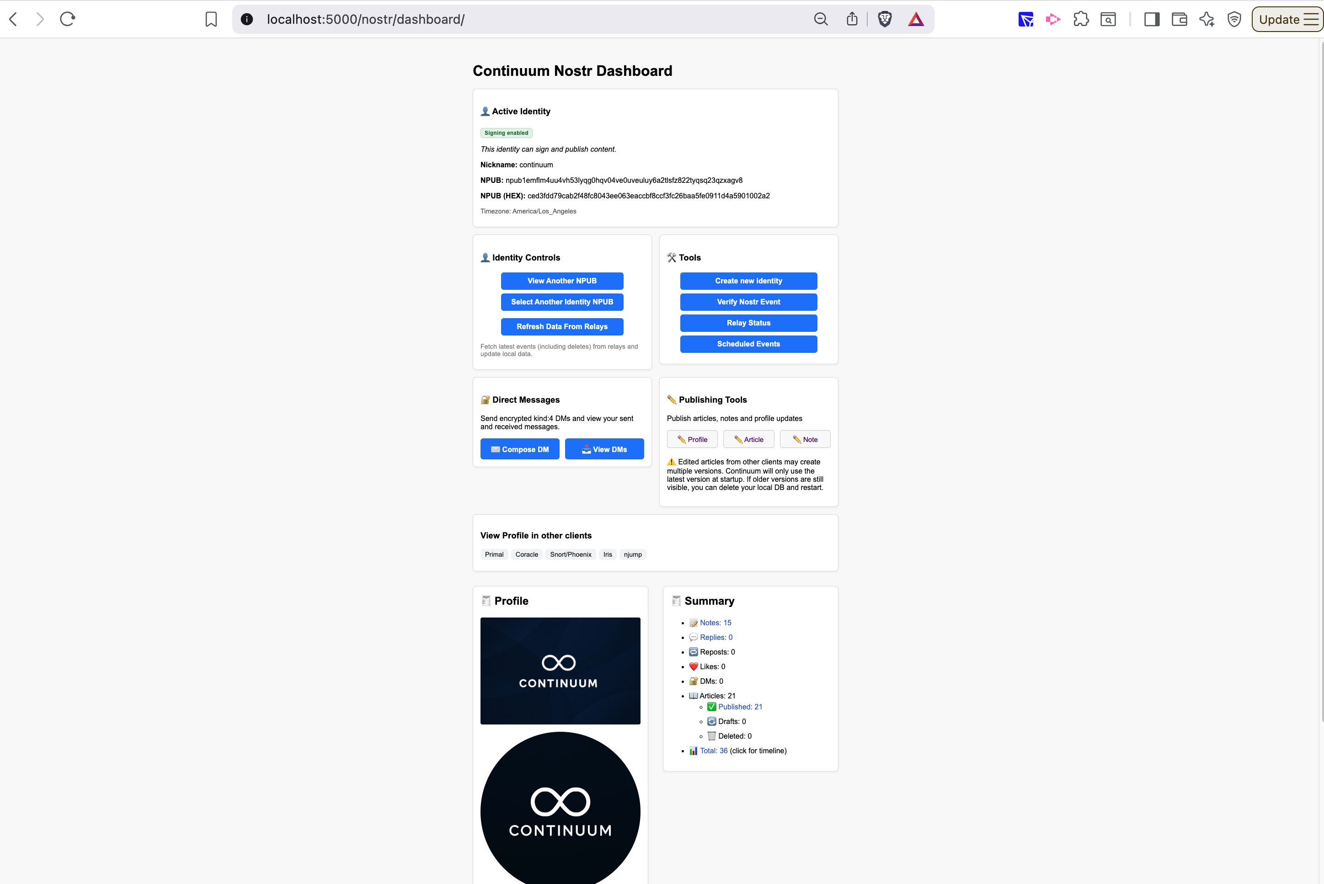Screen dimensions: 1324x884
Task: Open the Primal profile link
Action: [494, 555]
